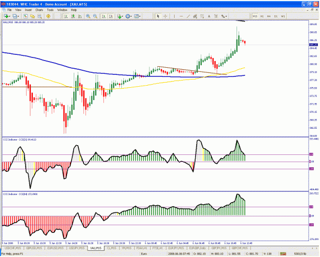Screen dimensions: 320x257
Task: Click the Periods clock toolbar icon
Action: [128, 16]
